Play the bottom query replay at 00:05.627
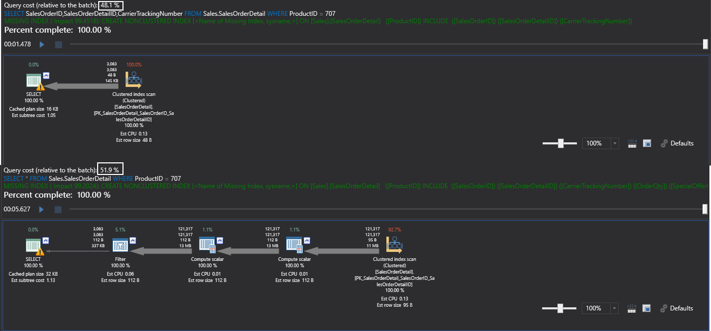711x331 pixels. 41,210
